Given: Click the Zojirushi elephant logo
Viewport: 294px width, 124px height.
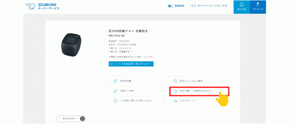Looking at the screenshot, I should (x=31, y=6).
